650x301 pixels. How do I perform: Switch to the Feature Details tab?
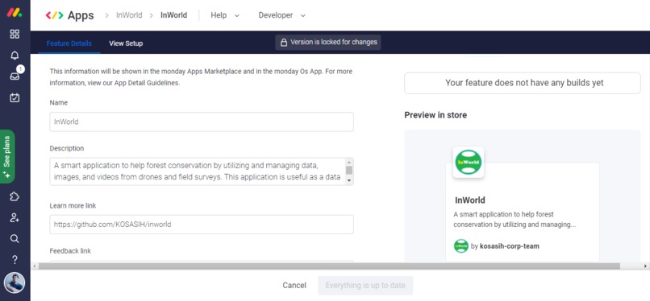coord(69,43)
